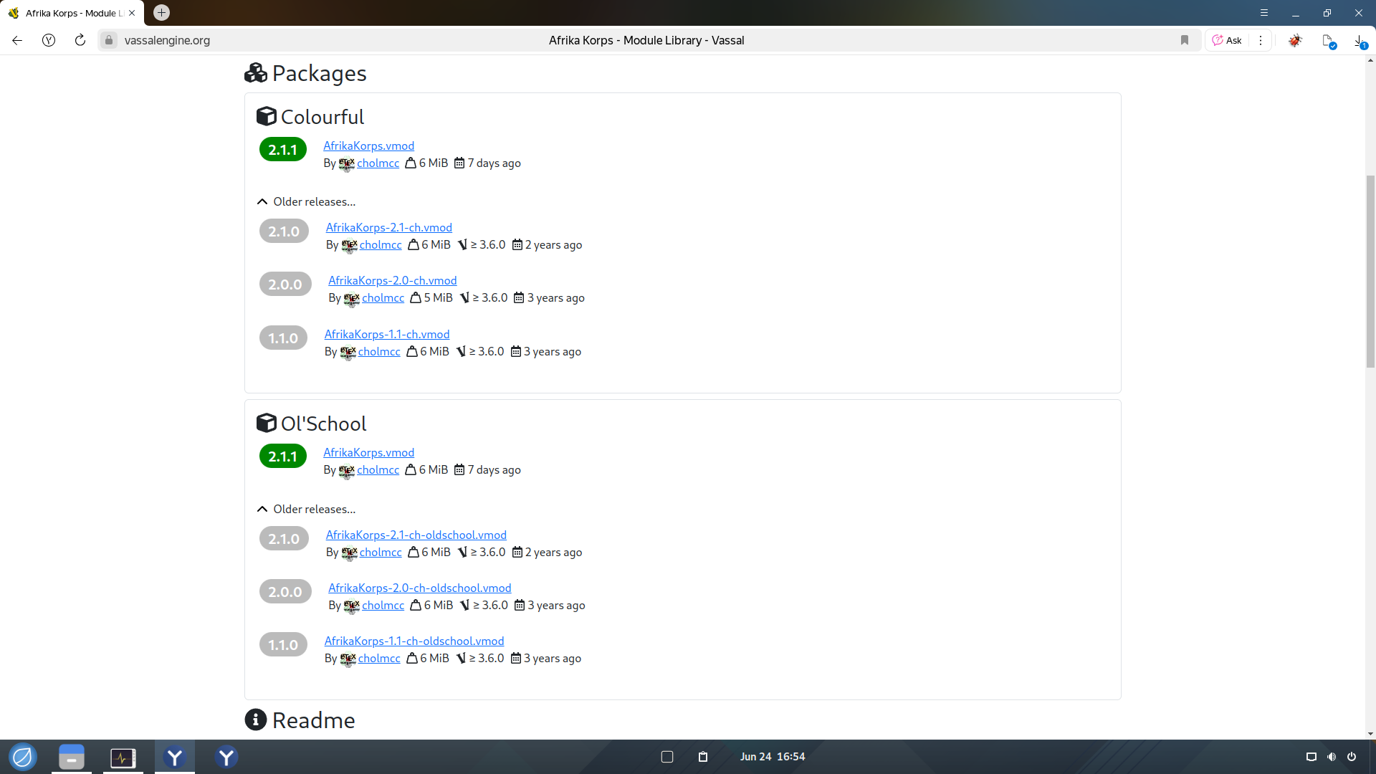Download Ol'School AfrikaKorps.vmod 2.1.1
Screen dimensions: 1376x774
click(368, 452)
